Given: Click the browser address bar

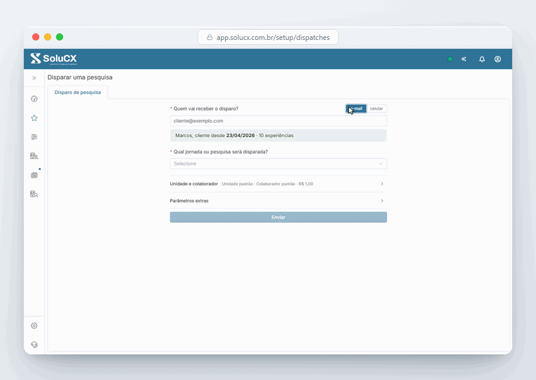Looking at the screenshot, I should tap(268, 38).
